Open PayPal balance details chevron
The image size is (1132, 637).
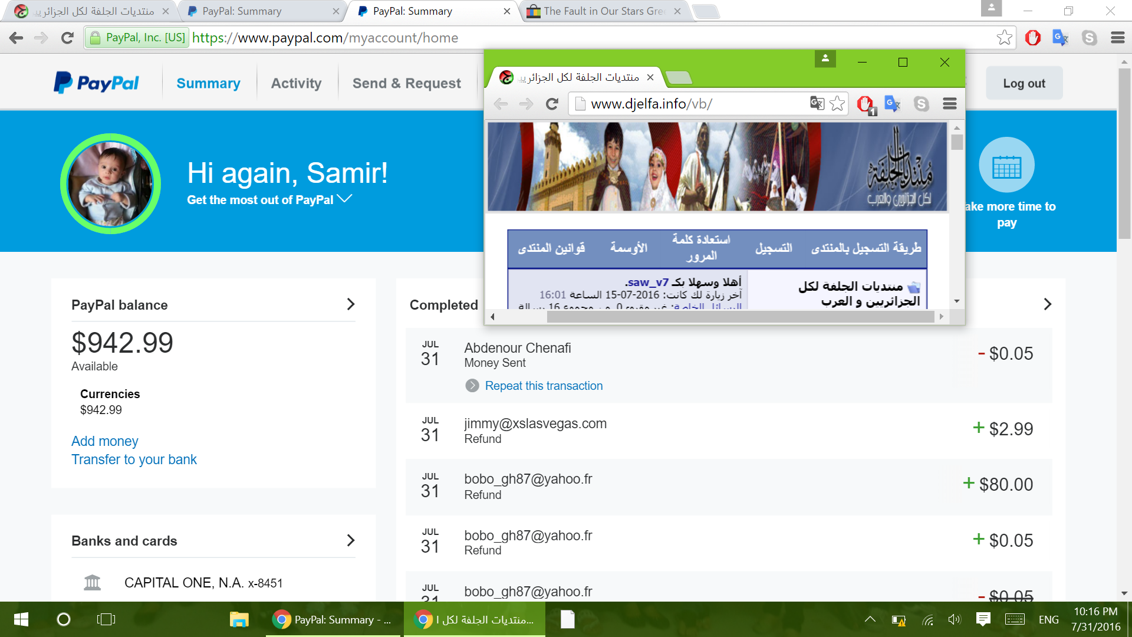pos(351,304)
